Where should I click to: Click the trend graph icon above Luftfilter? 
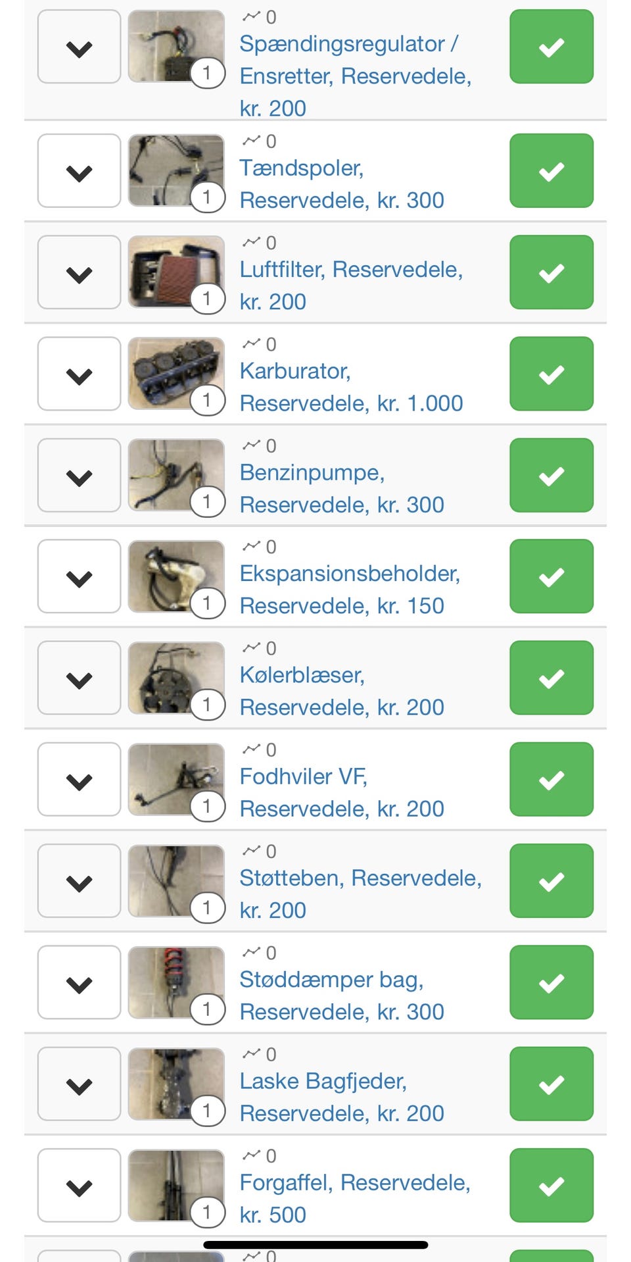click(x=251, y=242)
